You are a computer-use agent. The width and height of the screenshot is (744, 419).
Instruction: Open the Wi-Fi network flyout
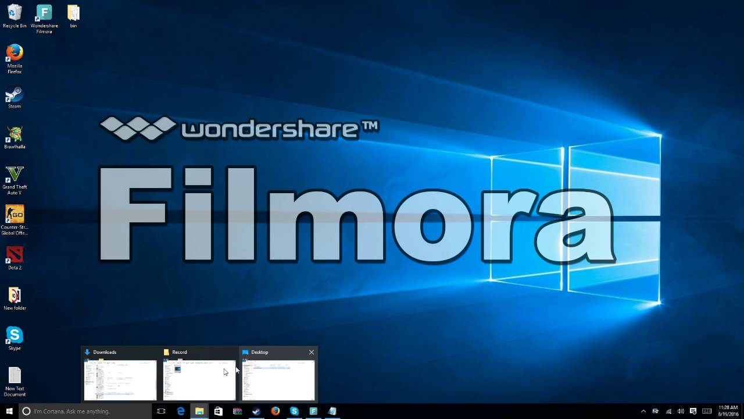668,411
